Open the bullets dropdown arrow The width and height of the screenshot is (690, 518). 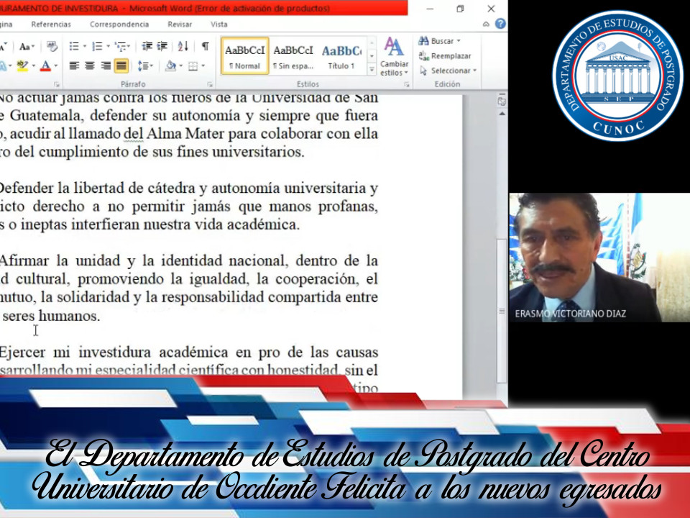coord(85,46)
